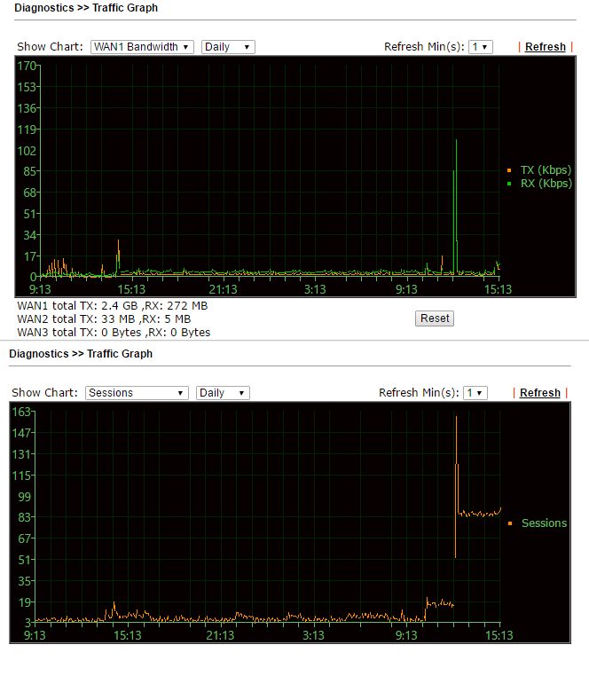Viewport: 589px width, 684px height.
Task: Click the green RX (Kbps) legend swatch
Action: (509, 184)
